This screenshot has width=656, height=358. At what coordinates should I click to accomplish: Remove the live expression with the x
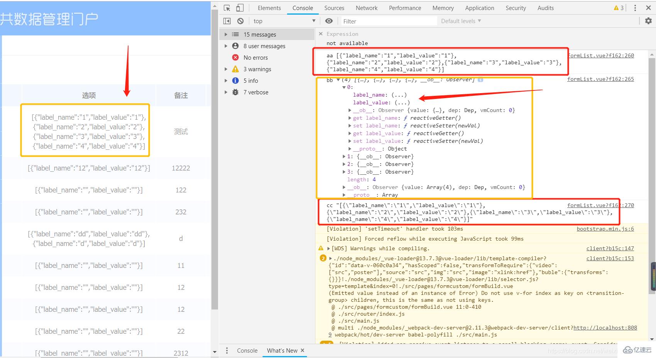point(321,34)
